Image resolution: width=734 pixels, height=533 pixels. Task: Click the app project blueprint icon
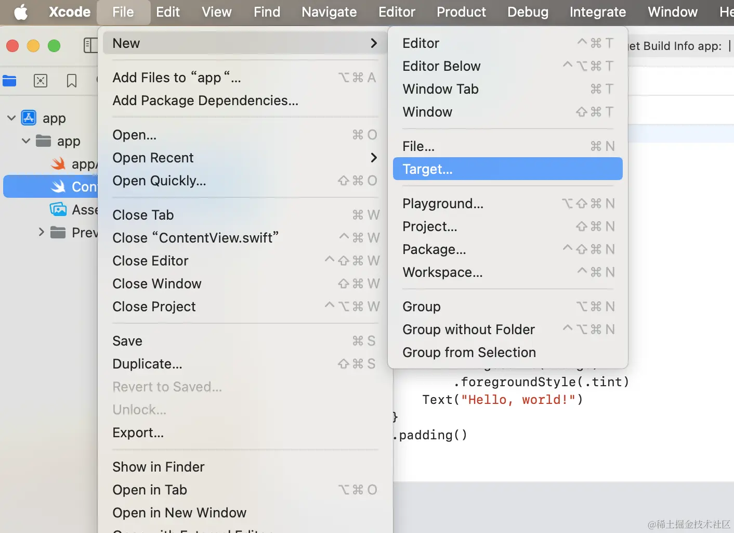click(x=29, y=118)
